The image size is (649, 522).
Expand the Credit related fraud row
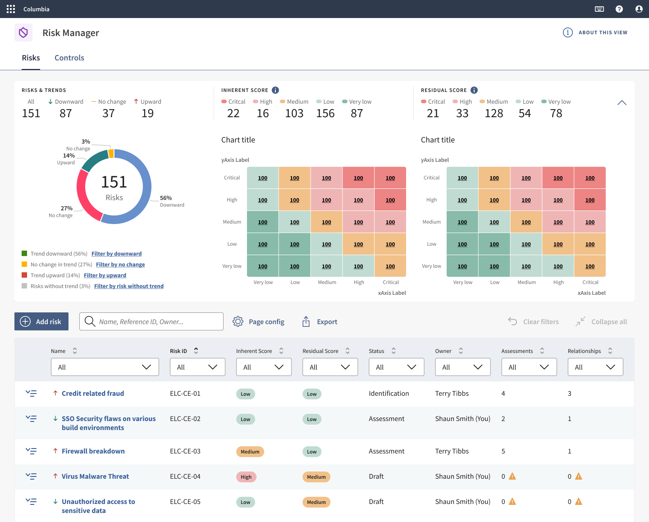coord(31,394)
